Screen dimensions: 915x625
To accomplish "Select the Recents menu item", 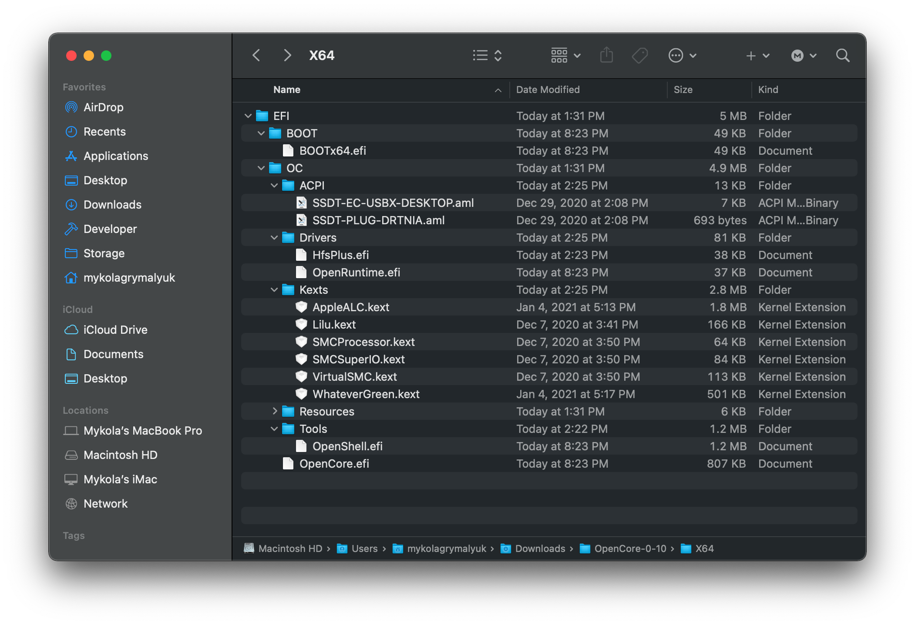I will point(104,130).
